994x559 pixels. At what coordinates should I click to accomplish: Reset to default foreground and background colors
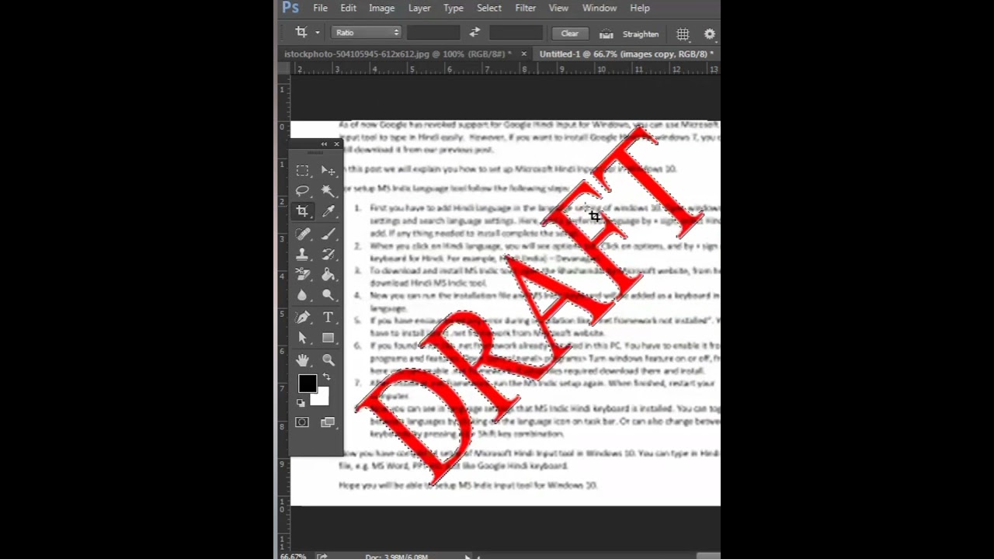tap(301, 403)
